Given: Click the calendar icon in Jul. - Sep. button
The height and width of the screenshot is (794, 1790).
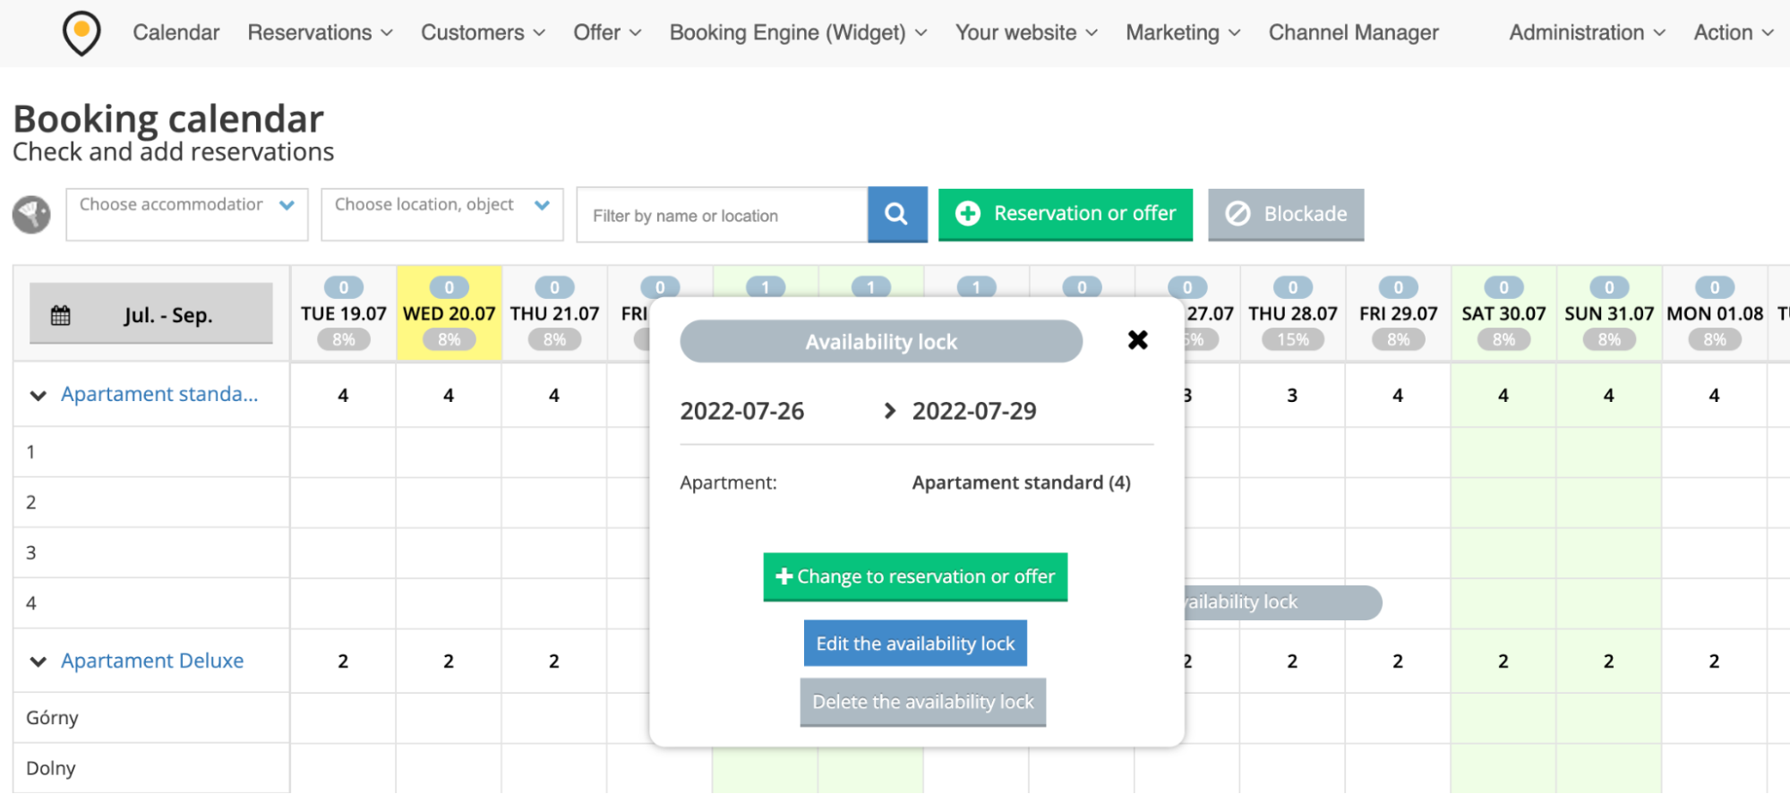Looking at the screenshot, I should 61,315.
